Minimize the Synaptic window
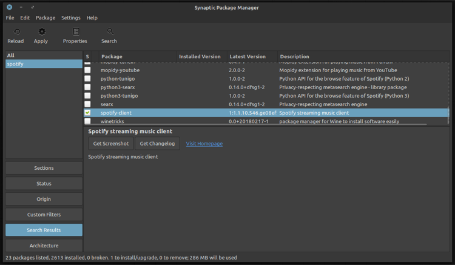 pos(21,7)
